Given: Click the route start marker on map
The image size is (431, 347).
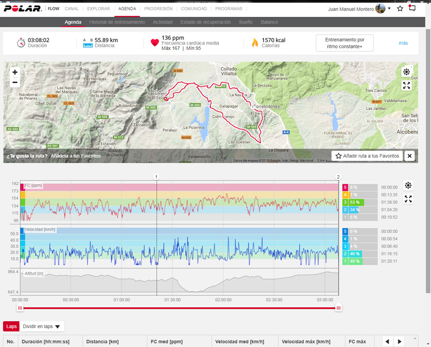Looking at the screenshot, I should (x=166, y=98).
